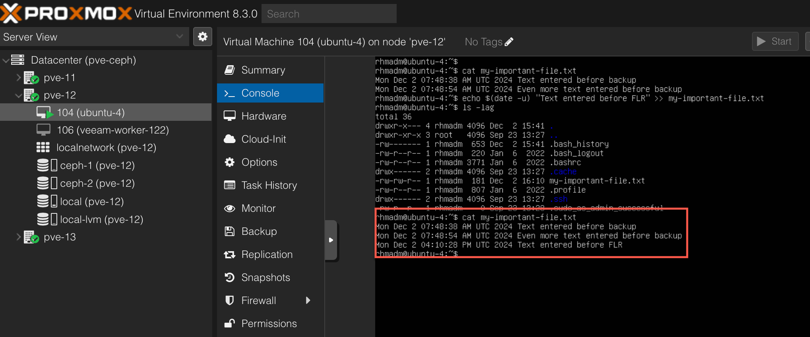
Task: Click the Permissions unlock icon
Action: (230, 323)
